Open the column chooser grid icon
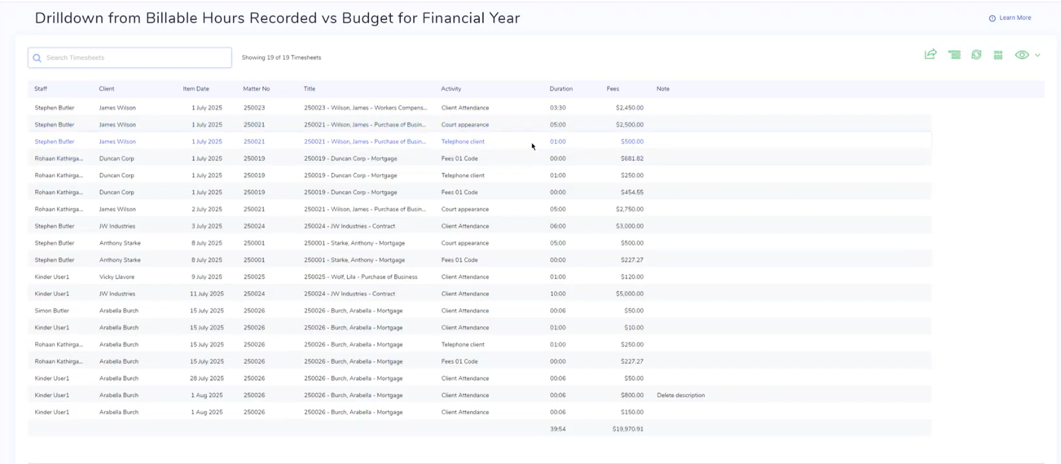The image size is (1061, 464). (x=998, y=55)
